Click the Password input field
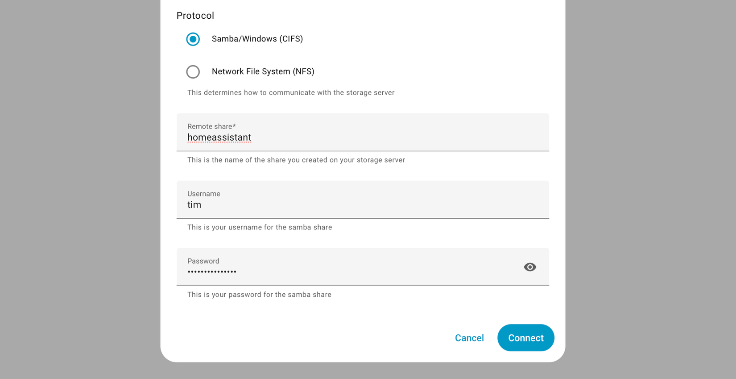 pyautogui.click(x=312, y=271)
